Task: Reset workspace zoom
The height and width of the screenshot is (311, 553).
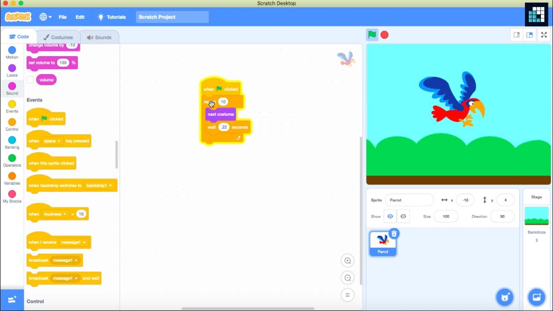Action: 347,295
